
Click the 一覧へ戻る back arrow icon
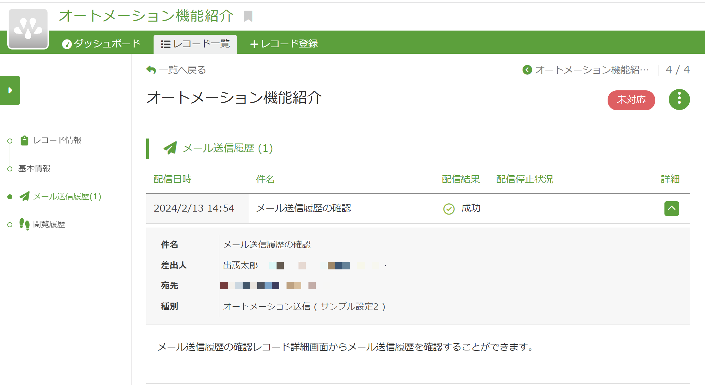(x=151, y=70)
